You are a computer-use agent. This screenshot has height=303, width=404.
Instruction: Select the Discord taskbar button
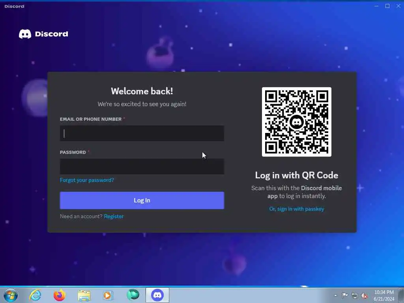[157, 295]
